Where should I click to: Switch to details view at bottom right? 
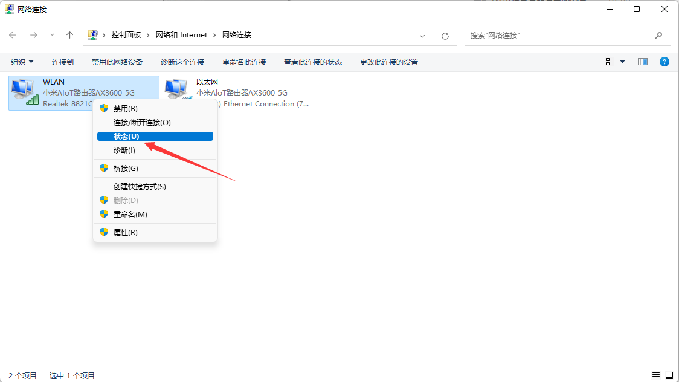tap(655, 375)
